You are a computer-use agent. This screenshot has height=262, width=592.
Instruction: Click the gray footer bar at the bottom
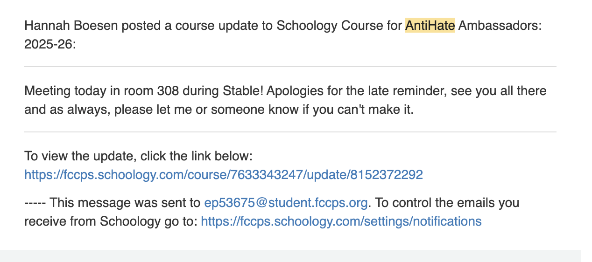point(290,255)
